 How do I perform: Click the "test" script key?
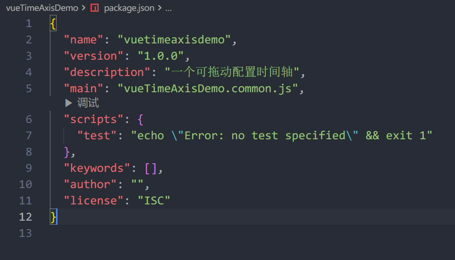[x=97, y=136]
